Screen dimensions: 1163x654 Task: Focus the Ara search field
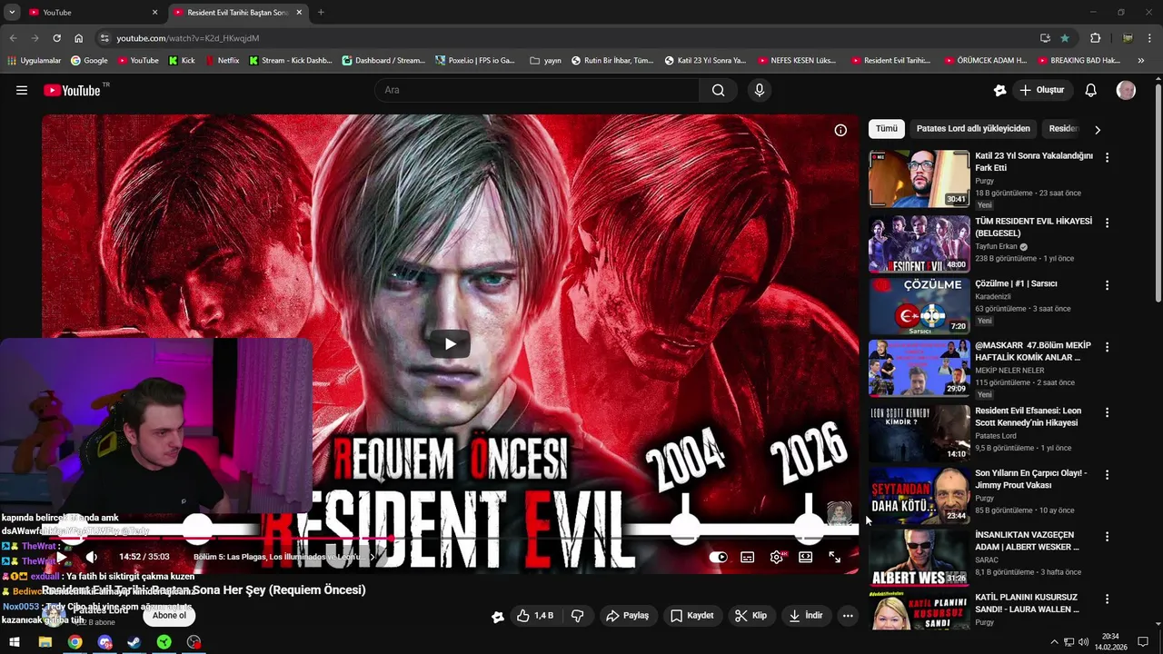point(536,90)
